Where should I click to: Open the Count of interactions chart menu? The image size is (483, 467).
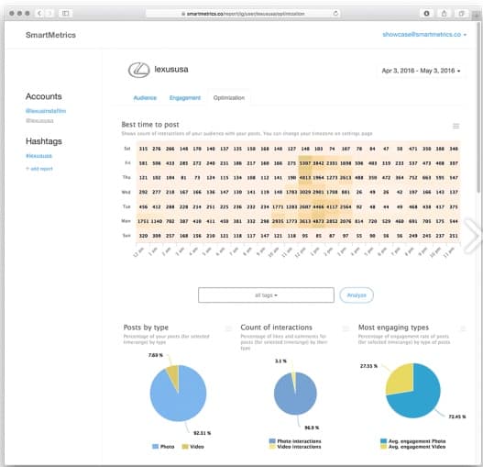(346, 328)
